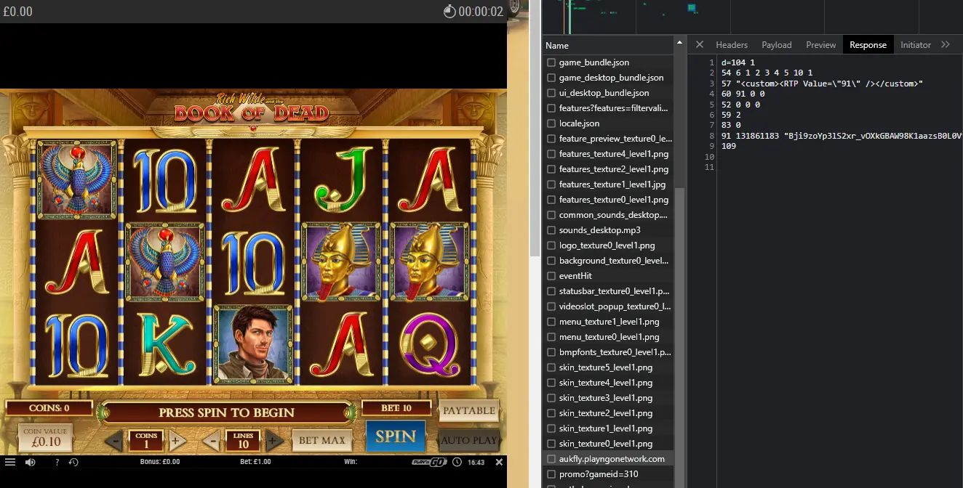Tick checkbox for ui_desktop_bundle.json
The width and height of the screenshot is (963, 488).
click(551, 93)
